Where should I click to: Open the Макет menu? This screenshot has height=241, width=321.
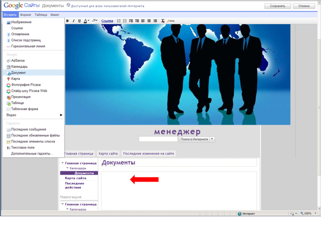[55, 15]
